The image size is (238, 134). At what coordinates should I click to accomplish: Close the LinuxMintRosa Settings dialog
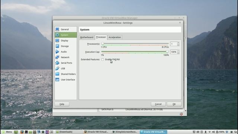(180, 23)
